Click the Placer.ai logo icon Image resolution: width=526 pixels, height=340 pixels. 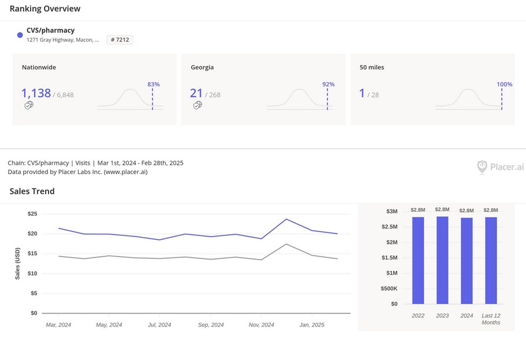pos(482,167)
